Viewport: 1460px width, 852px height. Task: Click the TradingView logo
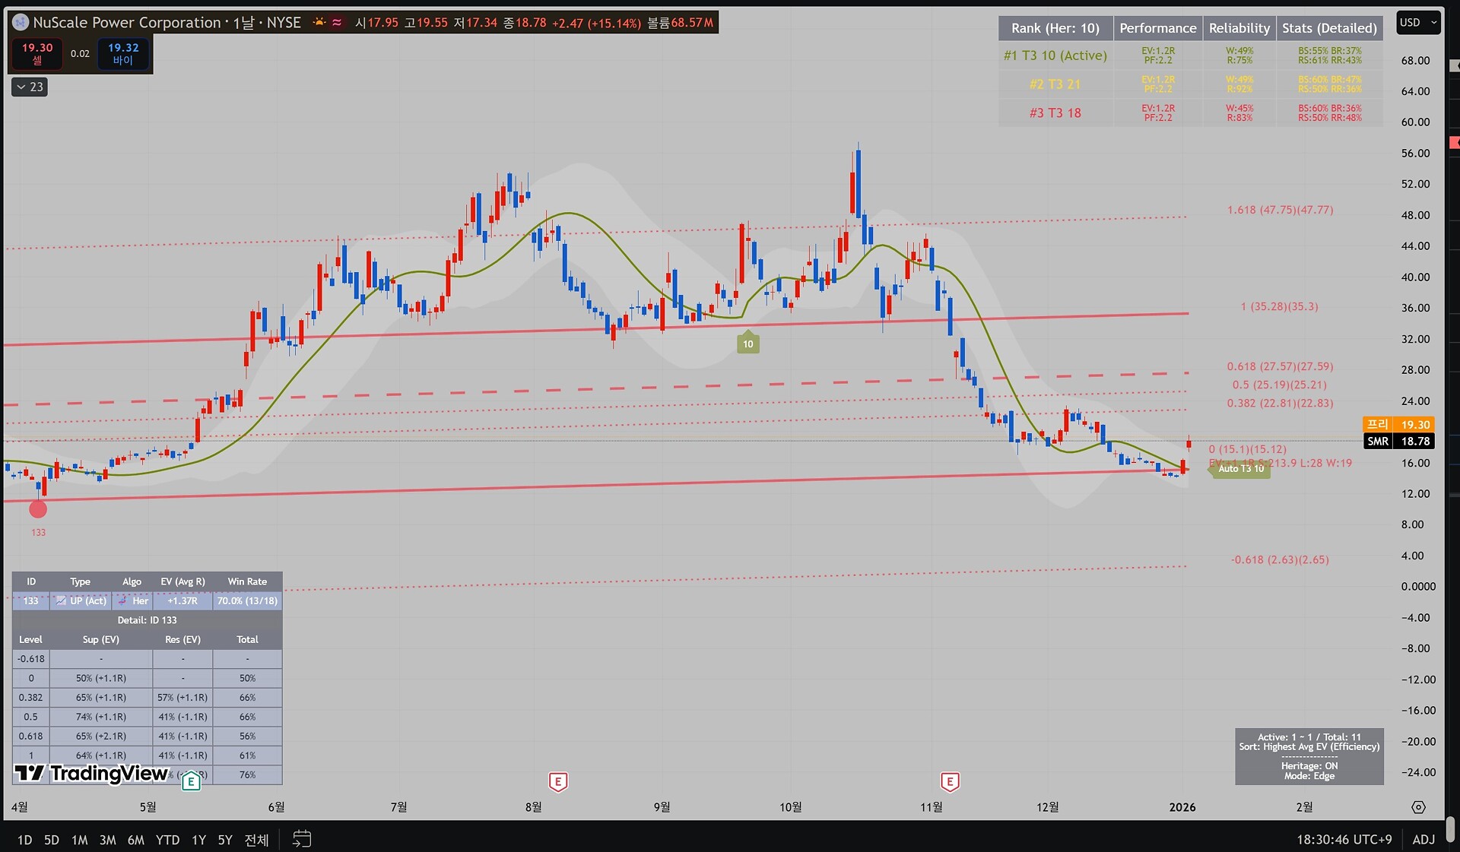91,774
